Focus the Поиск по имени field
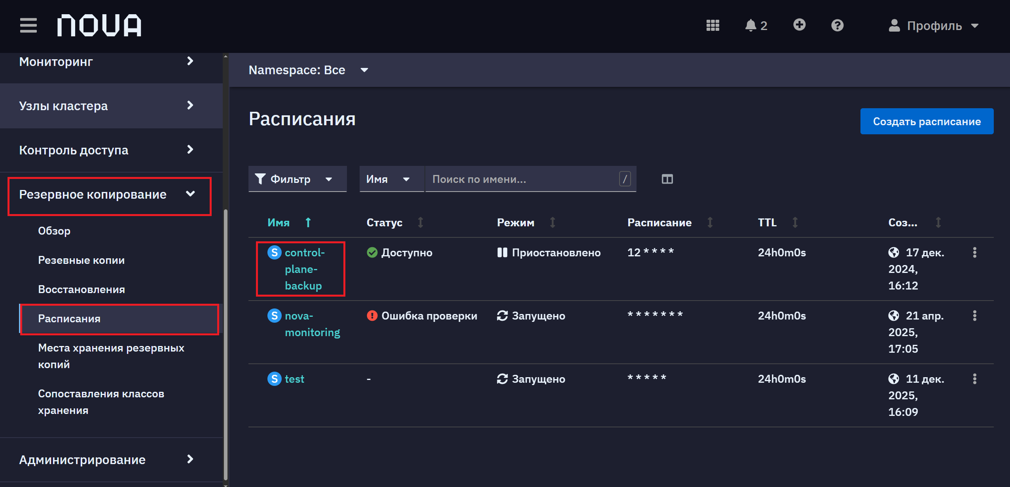The width and height of the screenshot is (1010, 487). pyautogui.click(x=530, y=179)
